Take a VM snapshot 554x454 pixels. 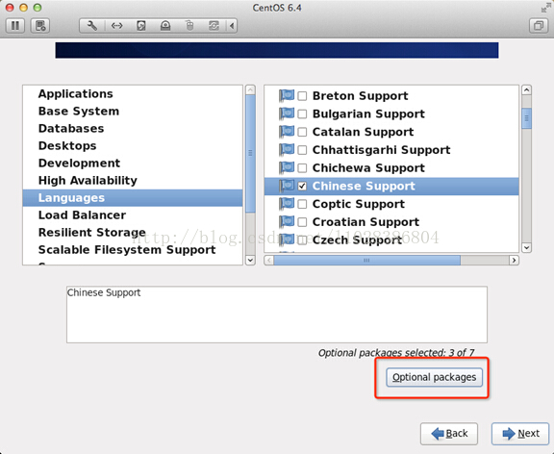tap(40, 26)
